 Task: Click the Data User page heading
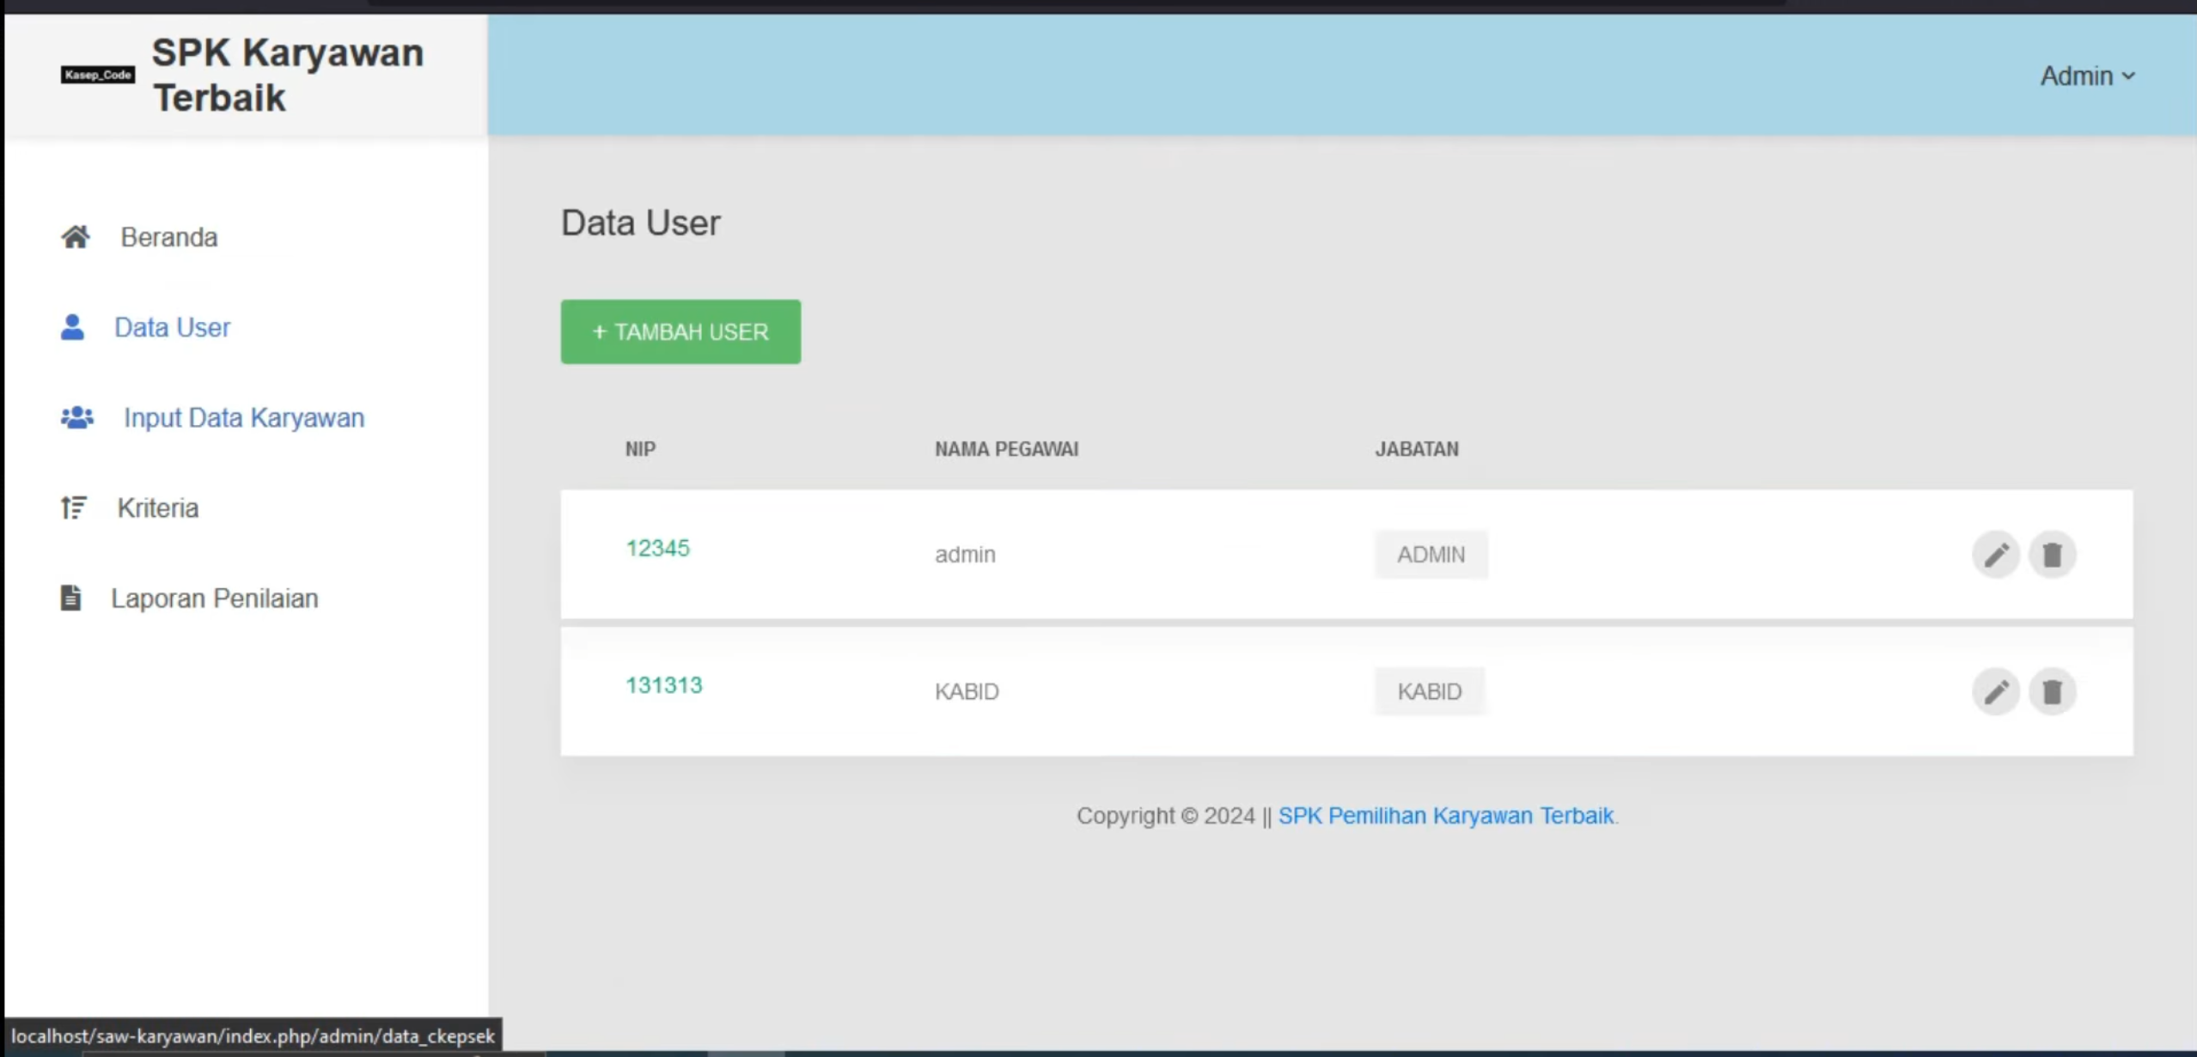tap(641, 223)
